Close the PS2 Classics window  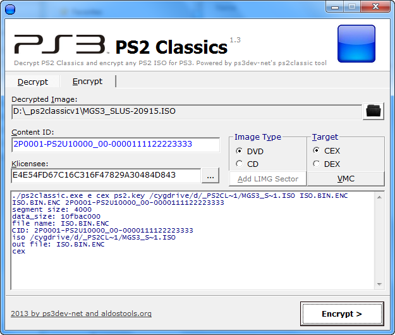point(375,6)
